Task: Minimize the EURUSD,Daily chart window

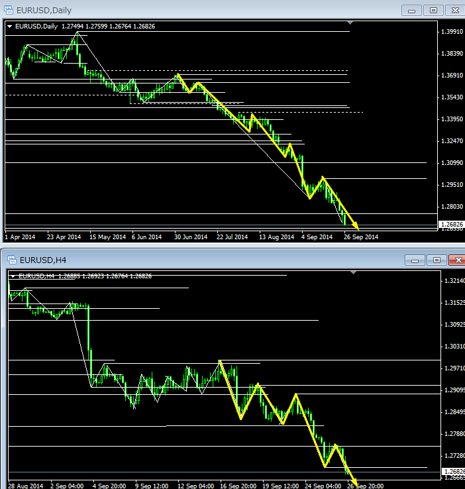Action: (412, 11)
